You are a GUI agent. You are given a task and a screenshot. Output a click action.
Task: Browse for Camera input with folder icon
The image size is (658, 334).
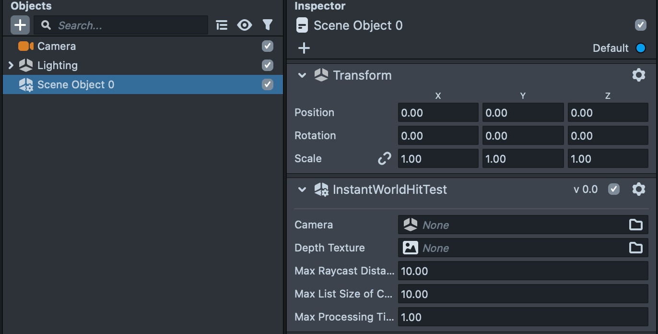[x=635, y=225]
